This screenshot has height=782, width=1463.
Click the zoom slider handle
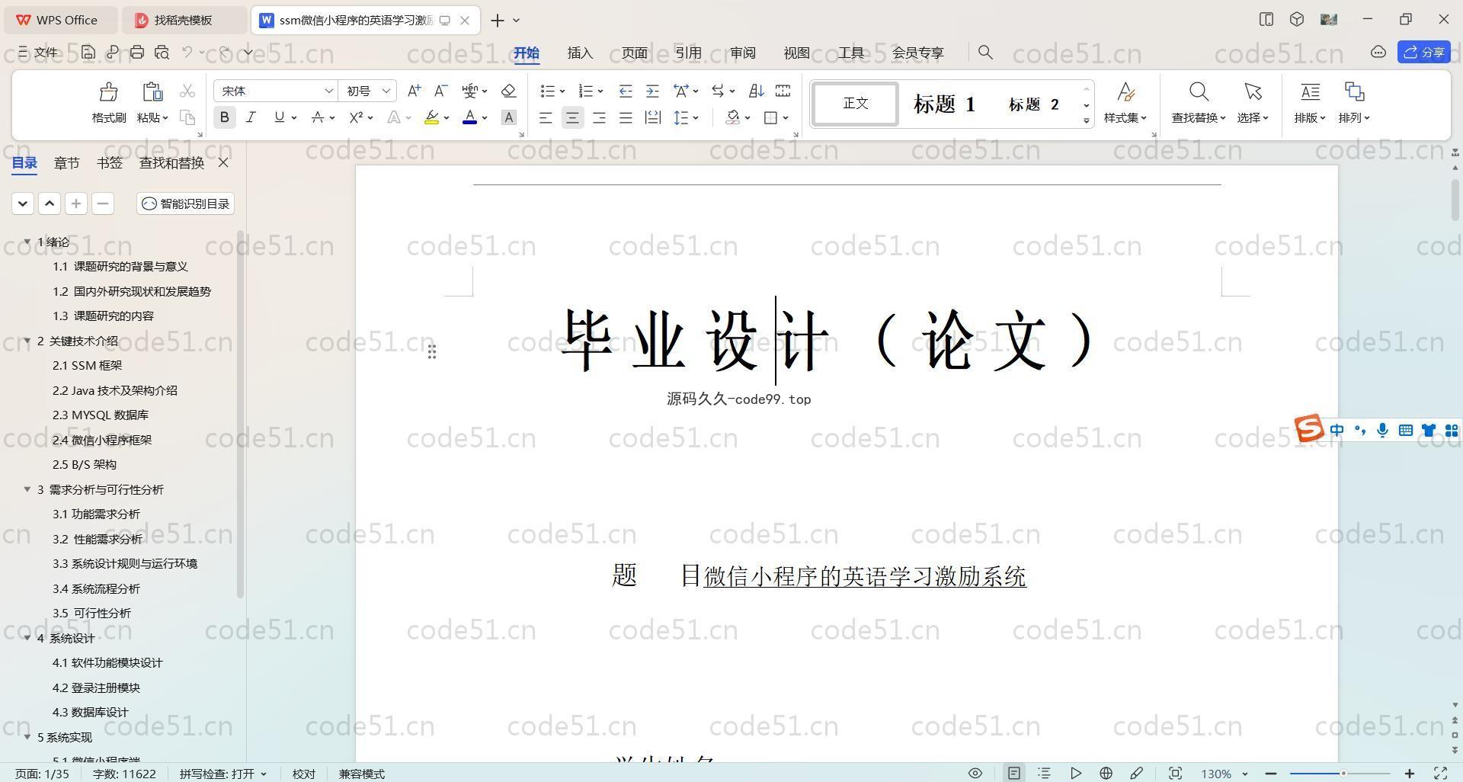1343,773
